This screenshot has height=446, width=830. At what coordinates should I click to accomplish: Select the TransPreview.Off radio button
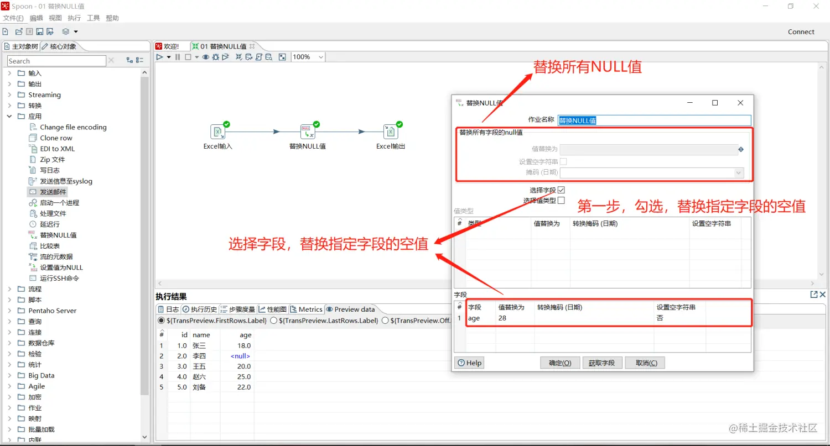pos(385,320)
